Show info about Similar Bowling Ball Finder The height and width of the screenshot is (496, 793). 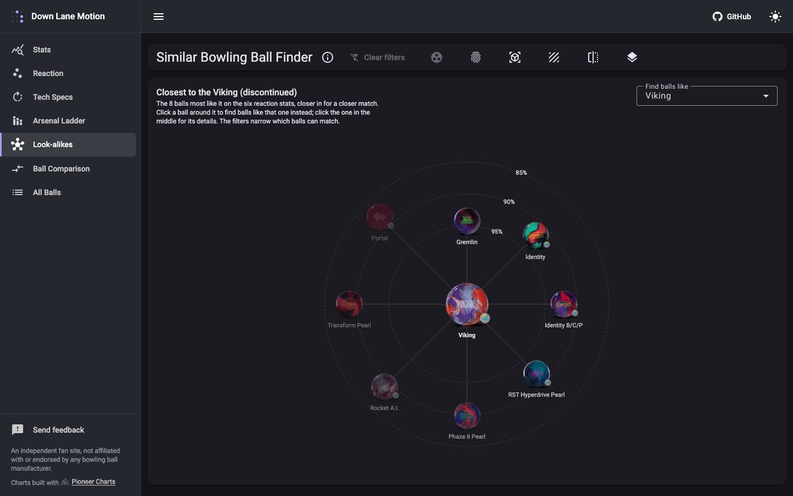pos(327,58)
